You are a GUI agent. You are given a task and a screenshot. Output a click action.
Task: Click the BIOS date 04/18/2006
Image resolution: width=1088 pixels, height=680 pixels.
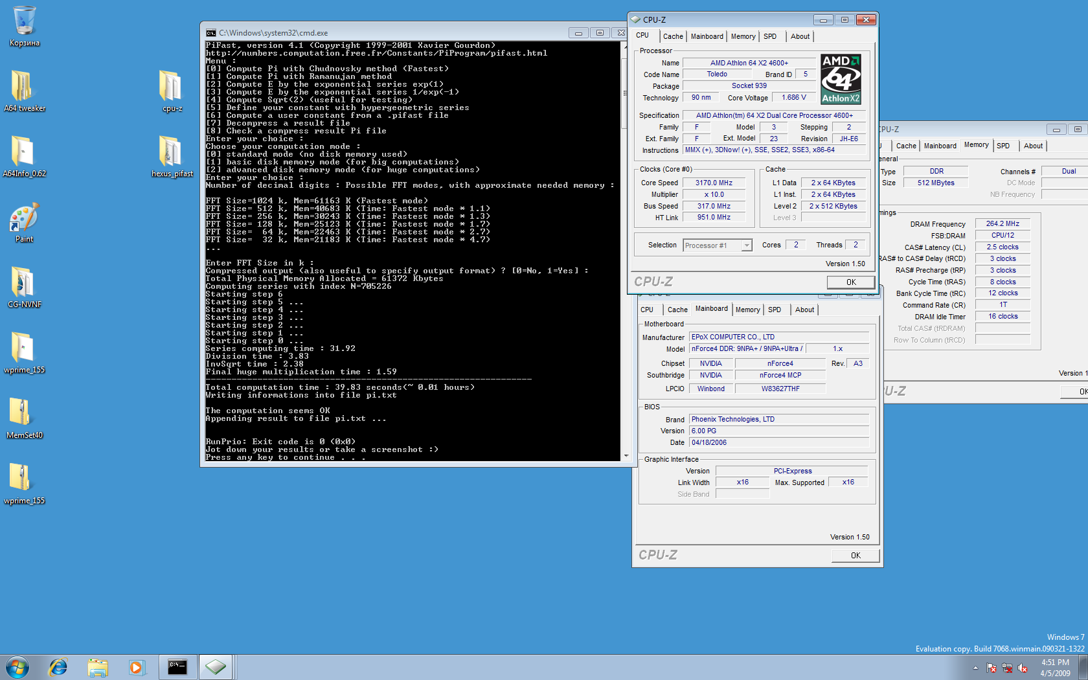pyautogui.click(x=779, y=443)
